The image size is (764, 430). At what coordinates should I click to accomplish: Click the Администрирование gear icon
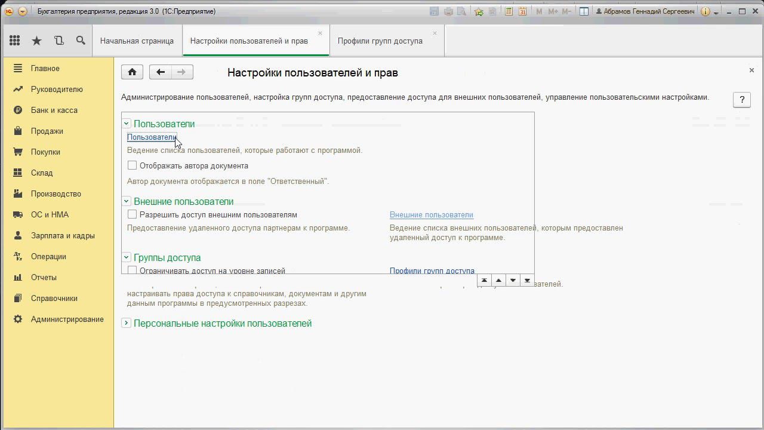tap(18, 319)
